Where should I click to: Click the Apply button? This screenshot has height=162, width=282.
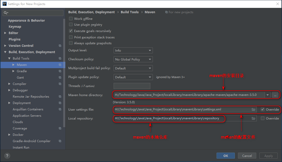pyautogui.click(x=268, y=156)
